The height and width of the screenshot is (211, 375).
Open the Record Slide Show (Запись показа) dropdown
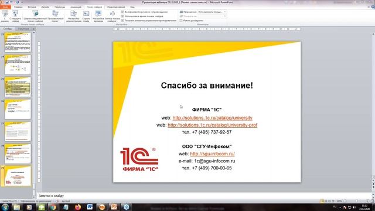pyautogui.click(x=112, y=16)
